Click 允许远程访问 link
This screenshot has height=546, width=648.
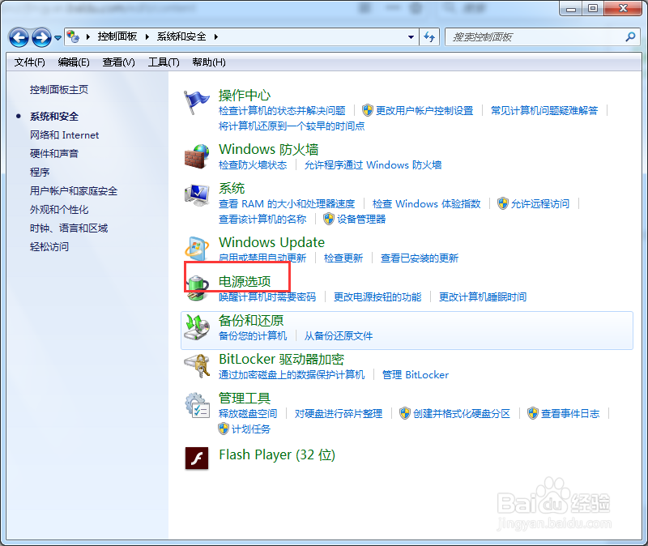click(540, 204)
